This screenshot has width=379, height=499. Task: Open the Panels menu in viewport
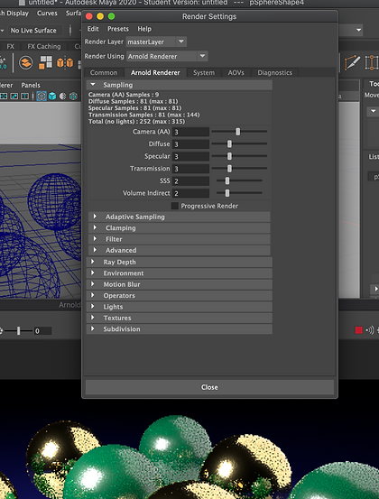31,85
